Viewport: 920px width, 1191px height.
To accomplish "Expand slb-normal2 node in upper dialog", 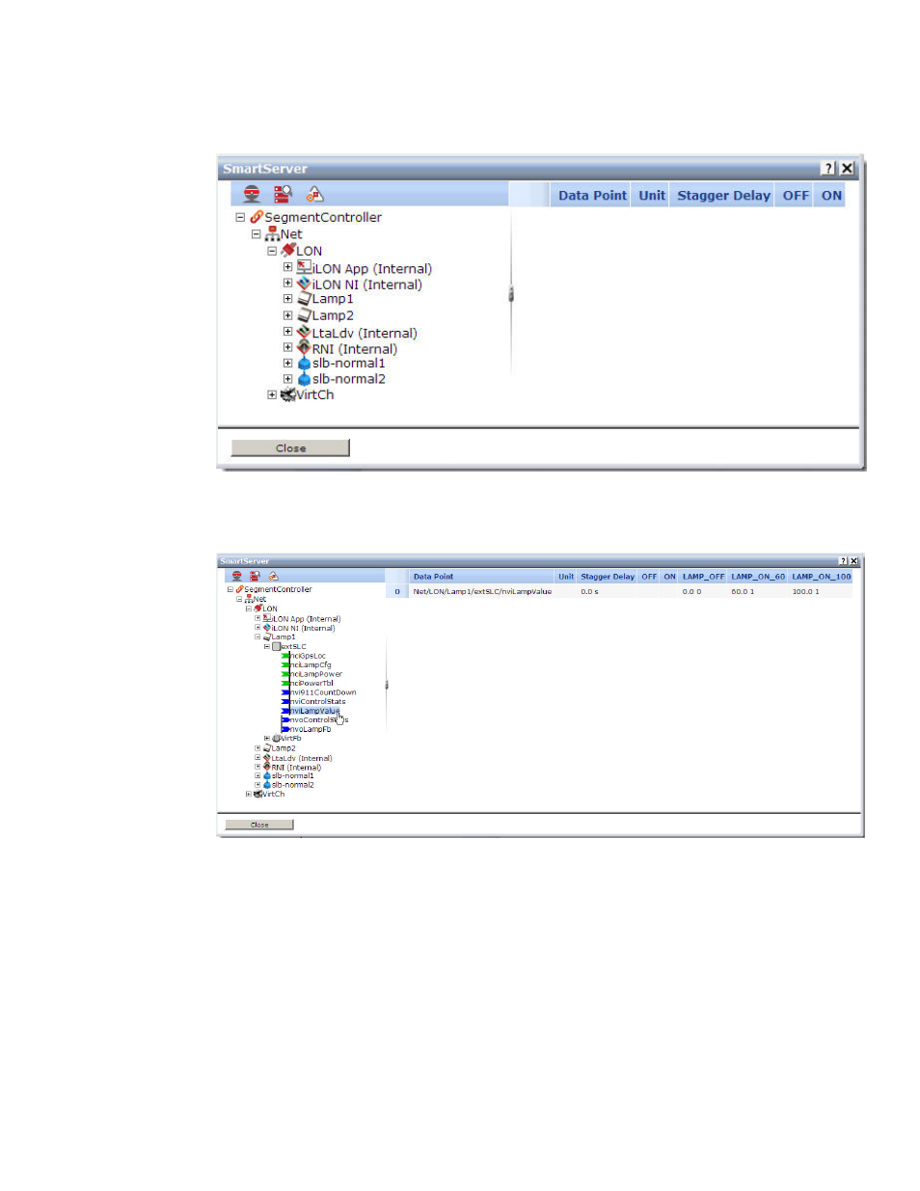I will [287, 379].
